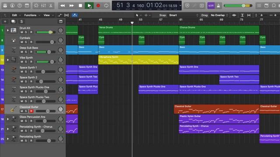Open the Inspector with the info icon
Screen dimensions: 280x157
click(12, 6)
